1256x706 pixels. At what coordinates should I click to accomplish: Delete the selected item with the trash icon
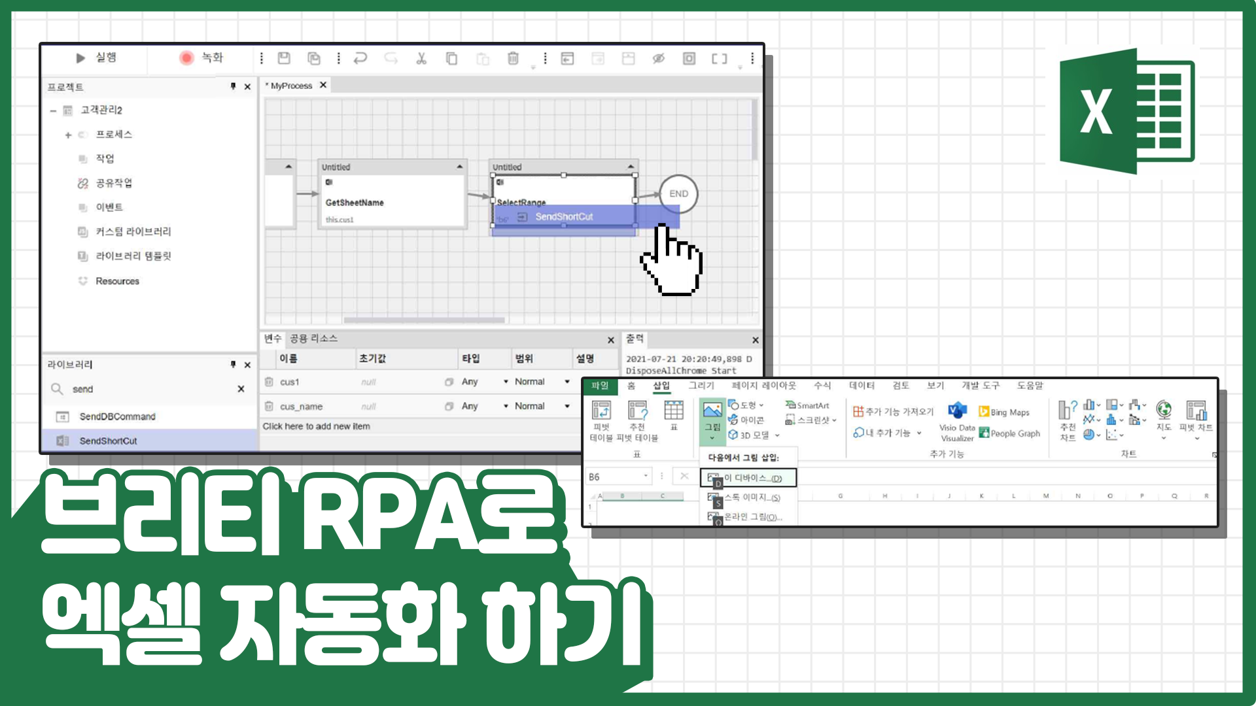(513, 58)
